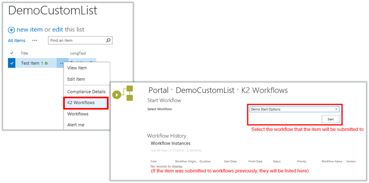Click the edit link for this list
Screen dimensions: 369x183
point(58,30)
